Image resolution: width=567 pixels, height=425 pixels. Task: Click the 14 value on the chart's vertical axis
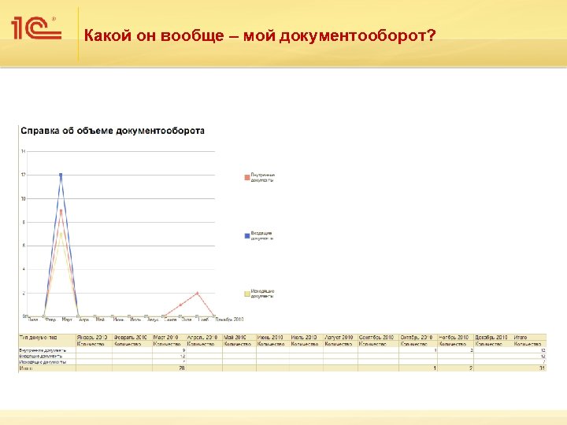click(23, 151)
